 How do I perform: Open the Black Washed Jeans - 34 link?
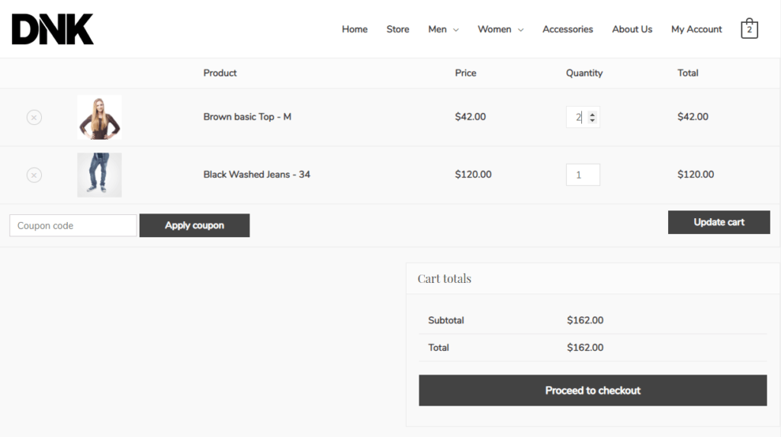click(256, 175)
